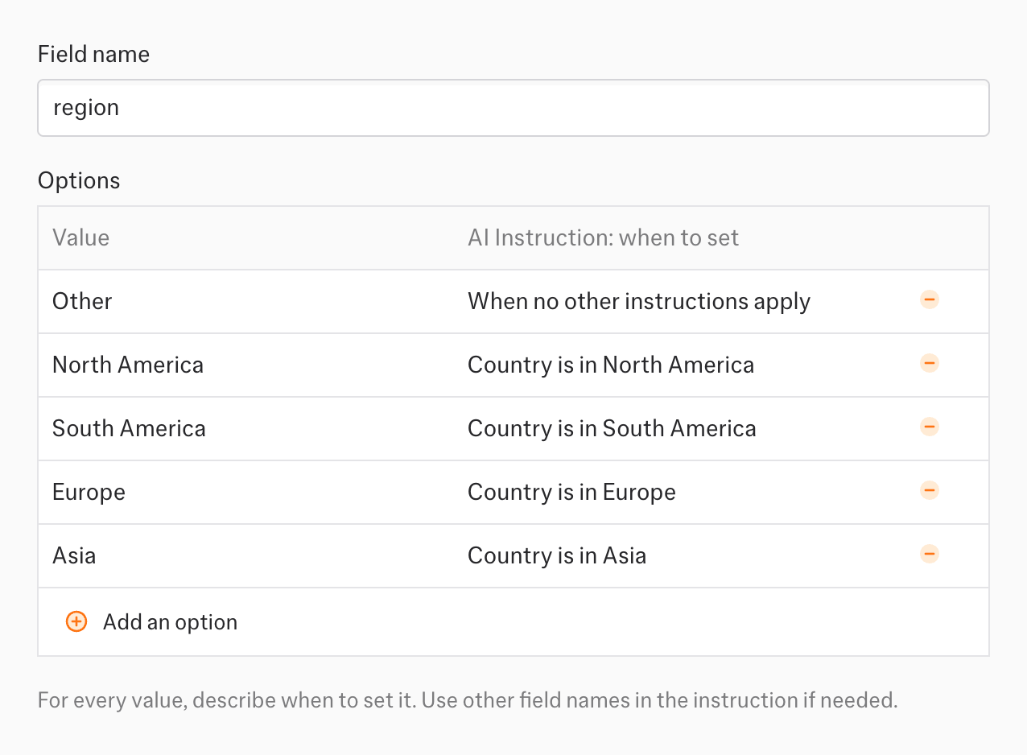
Task: Edit instruction 'When no other instructions apply'
Action: click(x=638, y=301)
